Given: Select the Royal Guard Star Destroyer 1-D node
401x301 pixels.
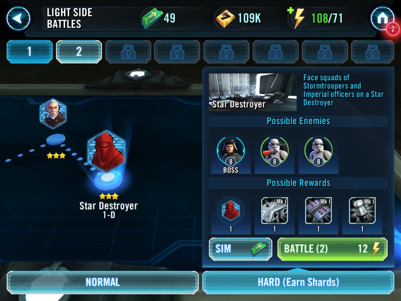Looking at the screenshot, I should [x=107, y=152].
